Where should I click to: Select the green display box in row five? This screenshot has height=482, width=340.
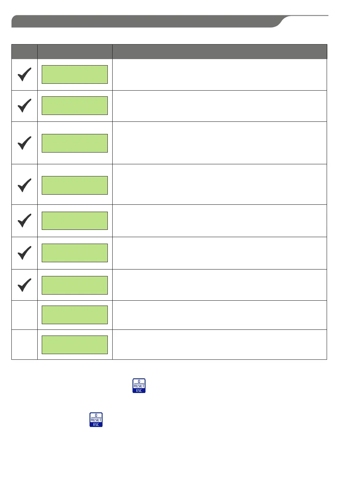[75, 221]
